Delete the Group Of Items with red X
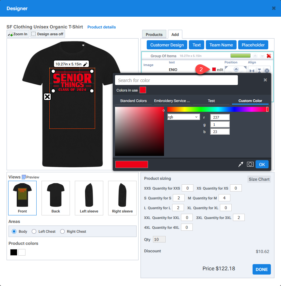281x286 pixels. point(269,56)
